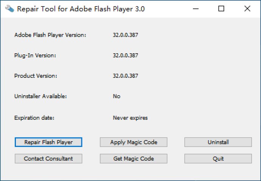Click the Apply Magic Code button

(134, 142)
